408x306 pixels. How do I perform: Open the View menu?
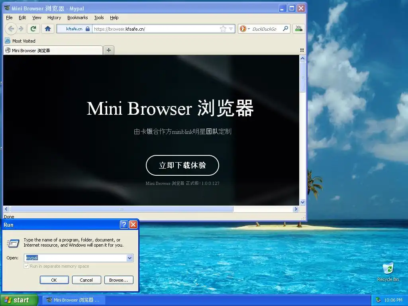click(37, 18)
